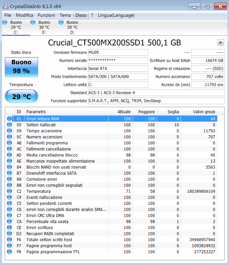
Task: Select the C: drive tab at 29 °C
Action: [x=16, y=27]
